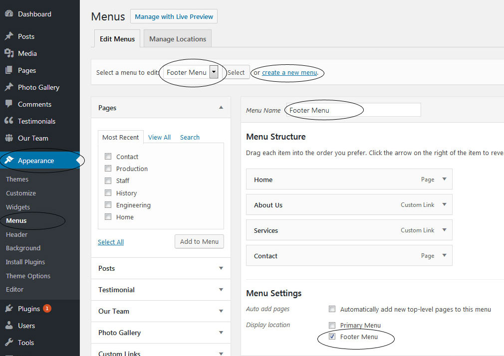Open Widgets in the Appearance submenu

(x=18, y=207)
